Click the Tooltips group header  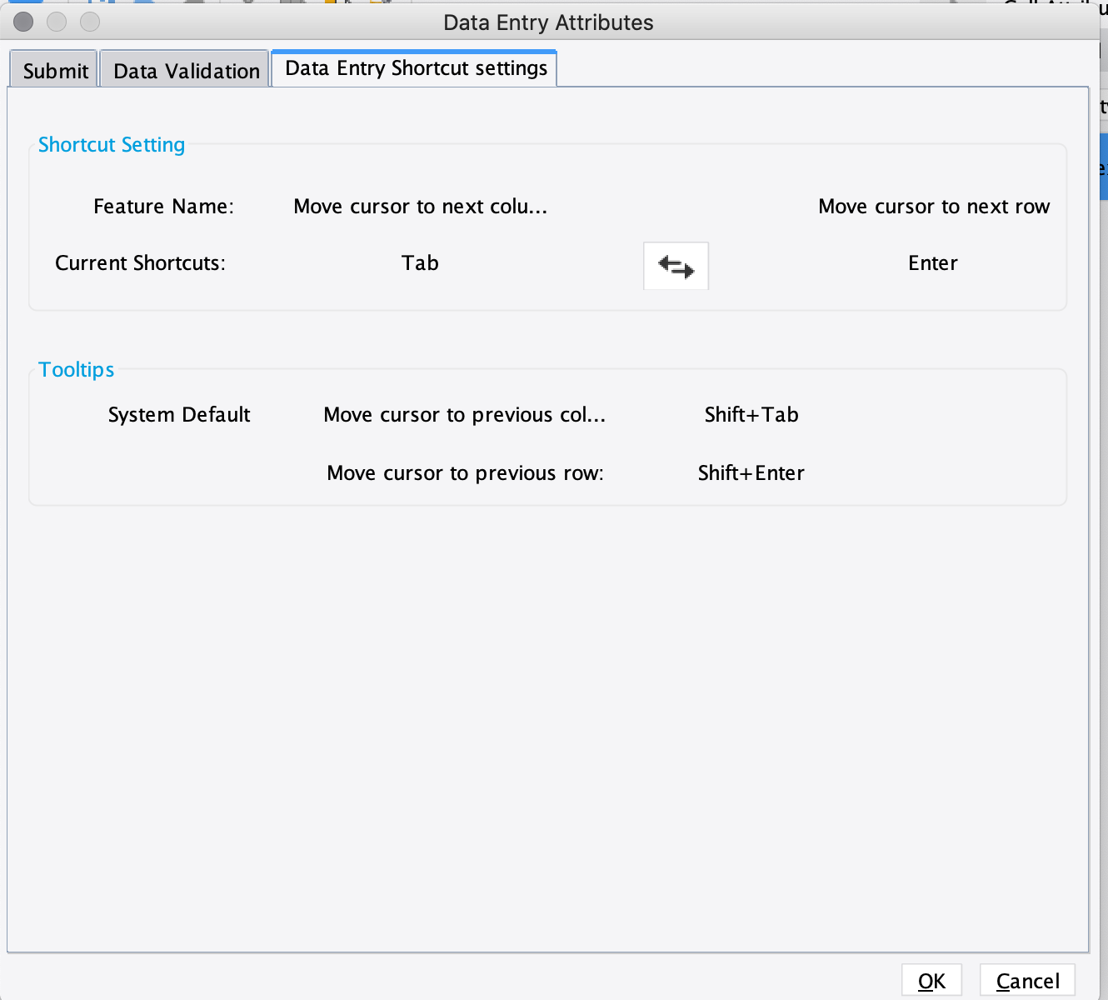pos(76,369)
